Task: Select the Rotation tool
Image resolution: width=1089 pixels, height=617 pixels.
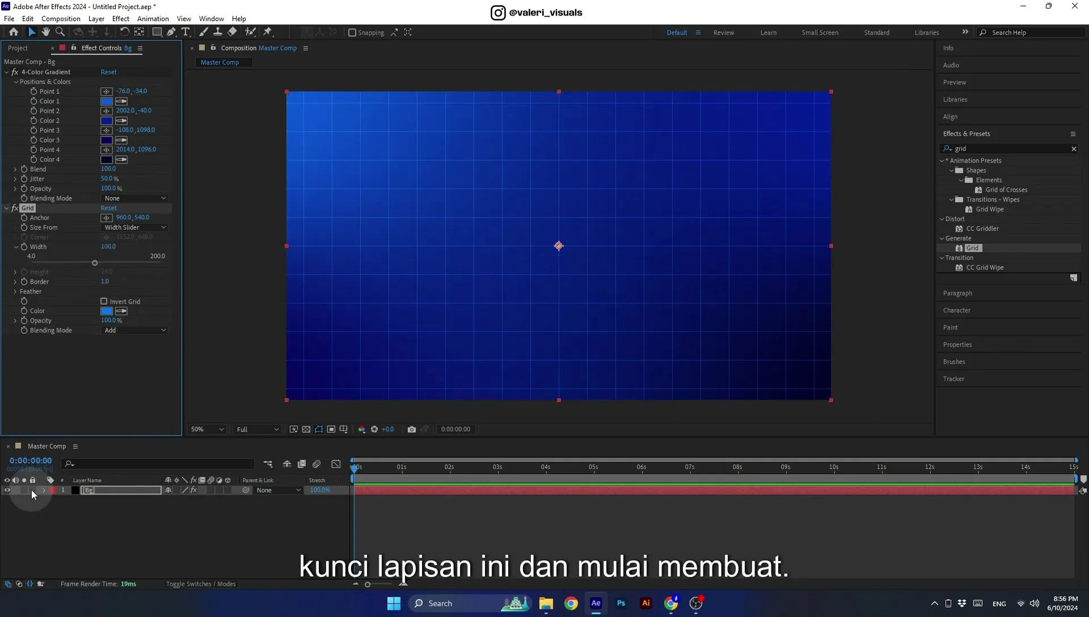Action: pyautogui.click(x=124, y=32)
